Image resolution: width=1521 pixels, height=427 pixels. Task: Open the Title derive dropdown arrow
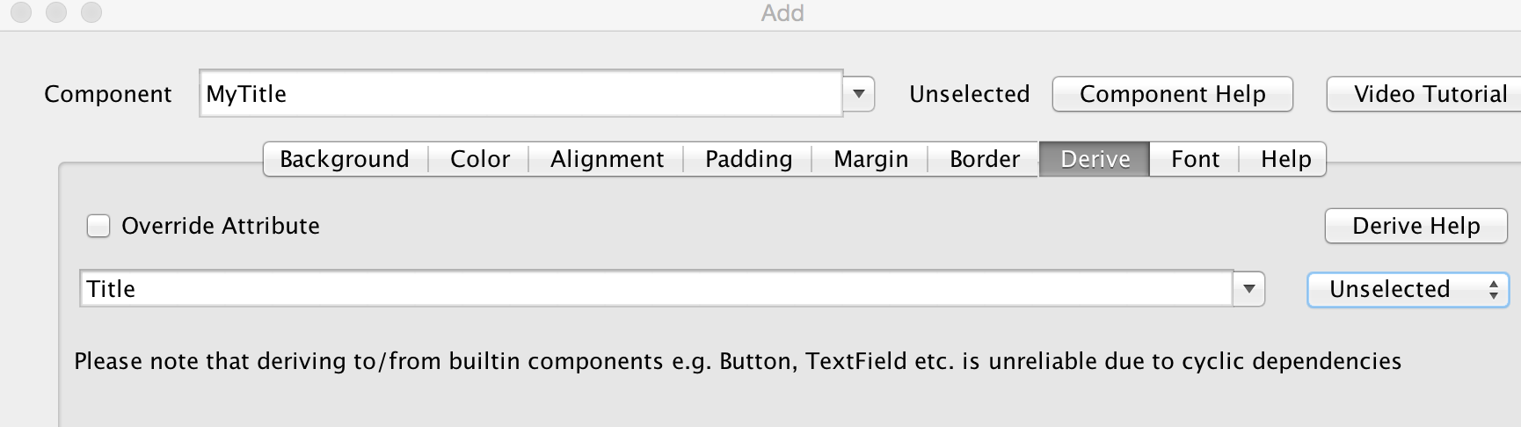click(1248, 289)
